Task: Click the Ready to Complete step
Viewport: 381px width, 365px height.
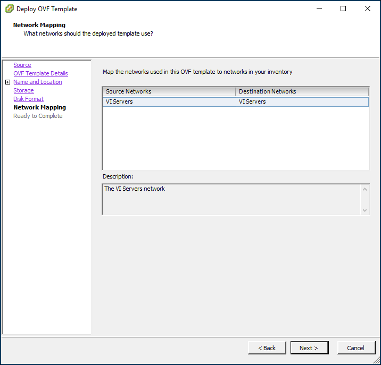Action: point(38,116)
